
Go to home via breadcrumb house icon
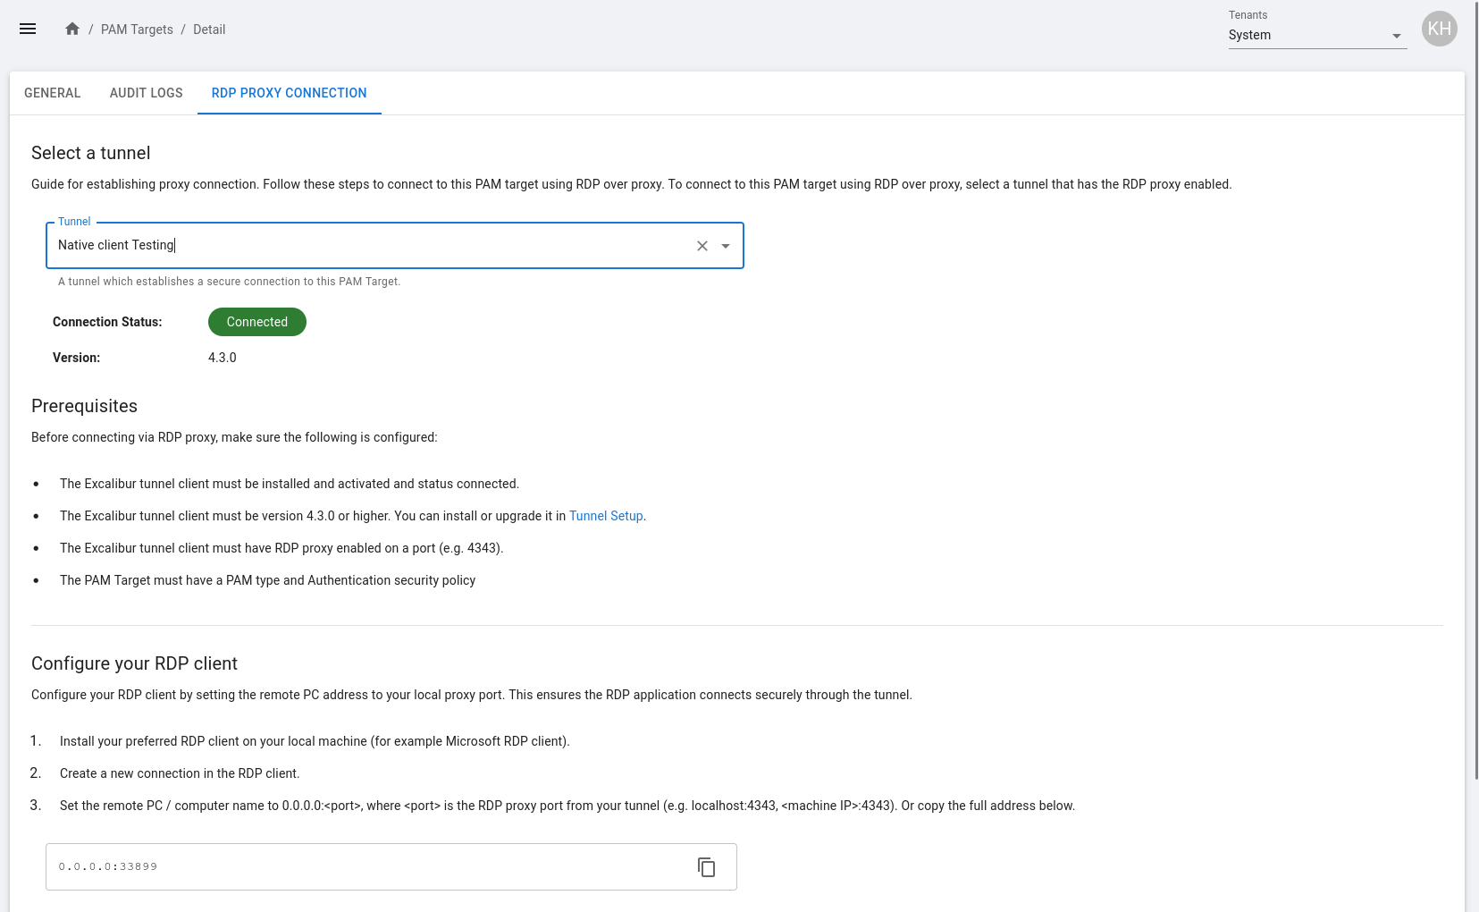coord(72,29)
